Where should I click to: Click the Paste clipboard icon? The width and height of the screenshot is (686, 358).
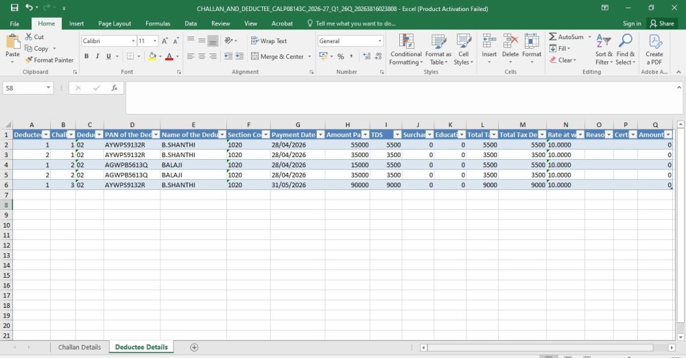click(12, 43)
